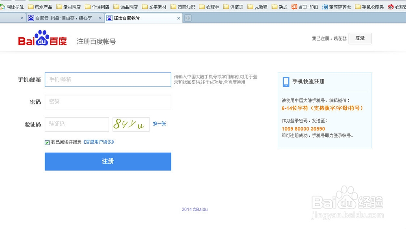406x229 pixels.
Task: Click the 我已注册，现在就 text
Action: point(329,39)
